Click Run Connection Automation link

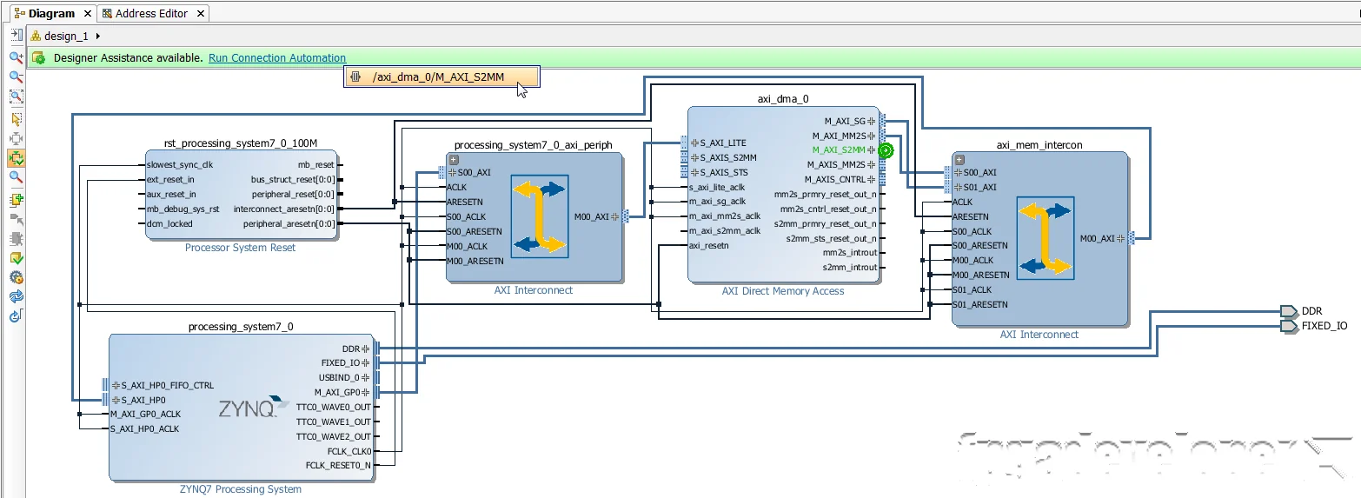pos(277,58)
